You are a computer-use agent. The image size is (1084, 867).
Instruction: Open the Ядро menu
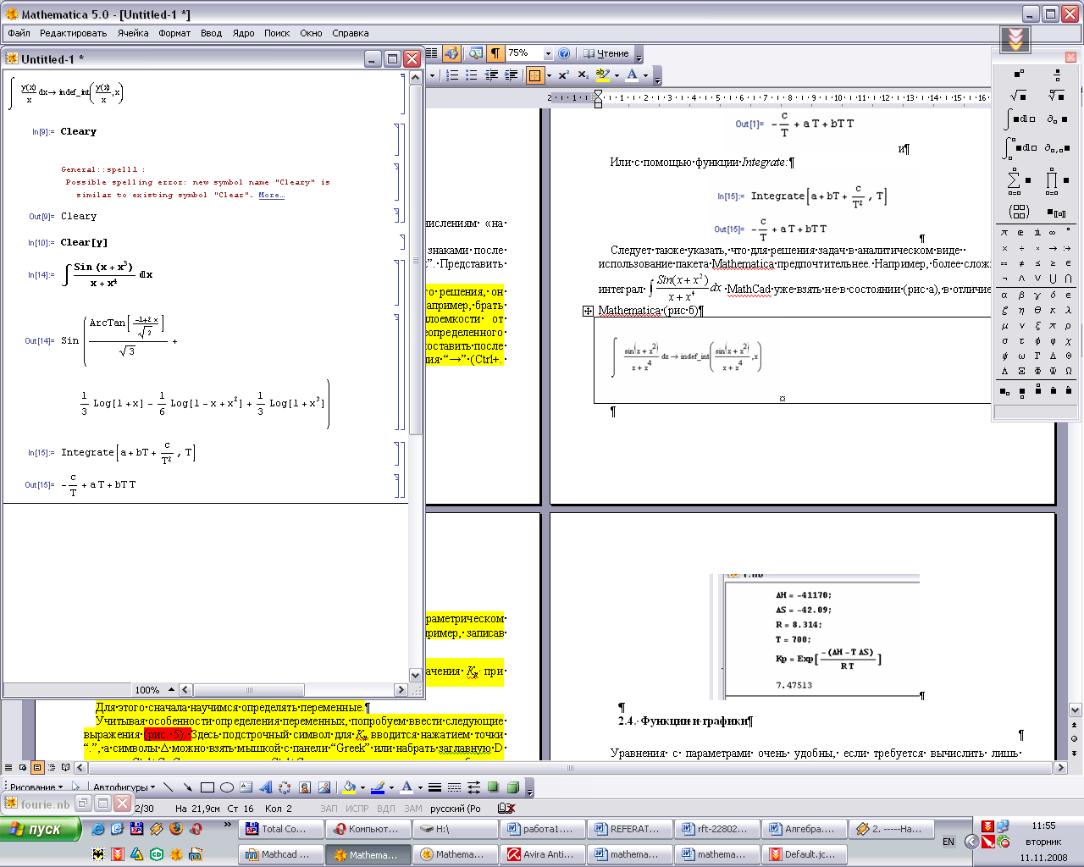point(243,33)
